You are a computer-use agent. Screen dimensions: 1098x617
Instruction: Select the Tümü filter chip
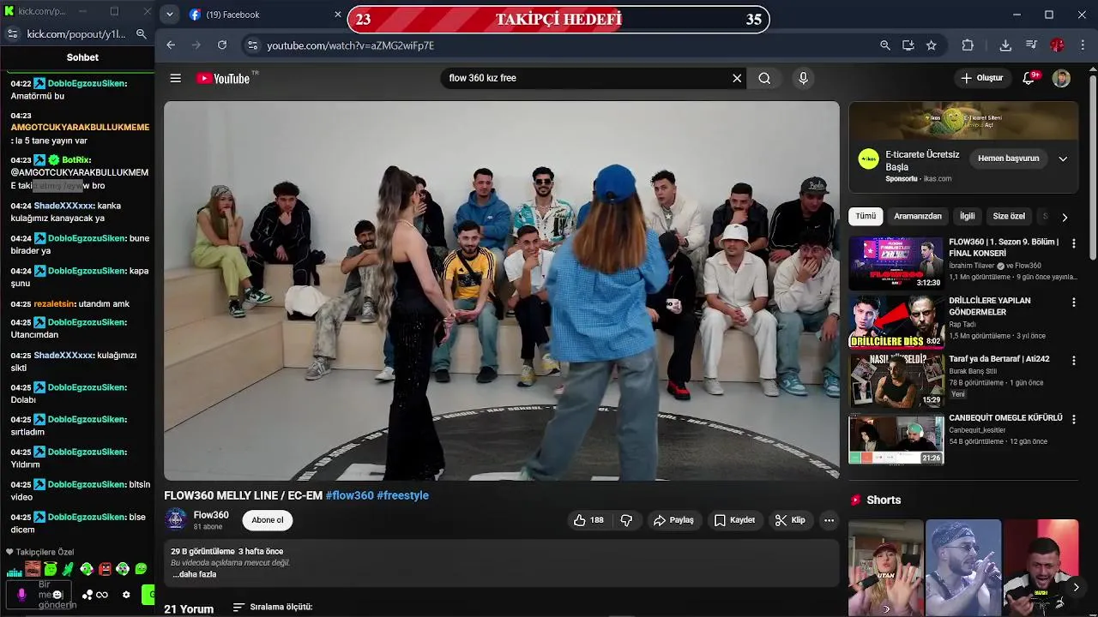pyautogui.click(x=866, y=217)
